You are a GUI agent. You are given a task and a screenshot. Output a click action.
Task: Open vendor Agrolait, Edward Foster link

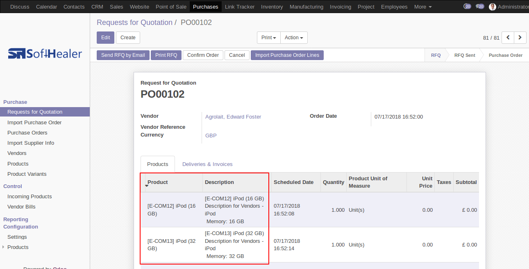[233, 117]
